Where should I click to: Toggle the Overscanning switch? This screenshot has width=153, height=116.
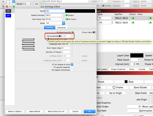click(x=60, y=36)
